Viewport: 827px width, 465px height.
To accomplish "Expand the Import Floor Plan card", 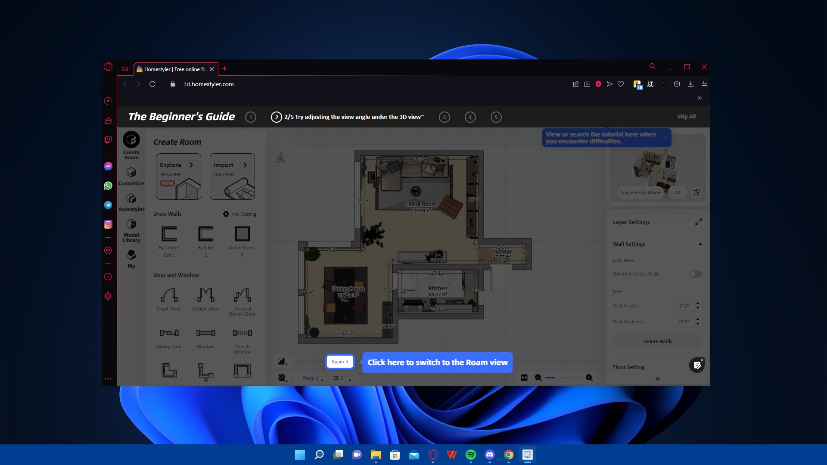I will point(232,176).
